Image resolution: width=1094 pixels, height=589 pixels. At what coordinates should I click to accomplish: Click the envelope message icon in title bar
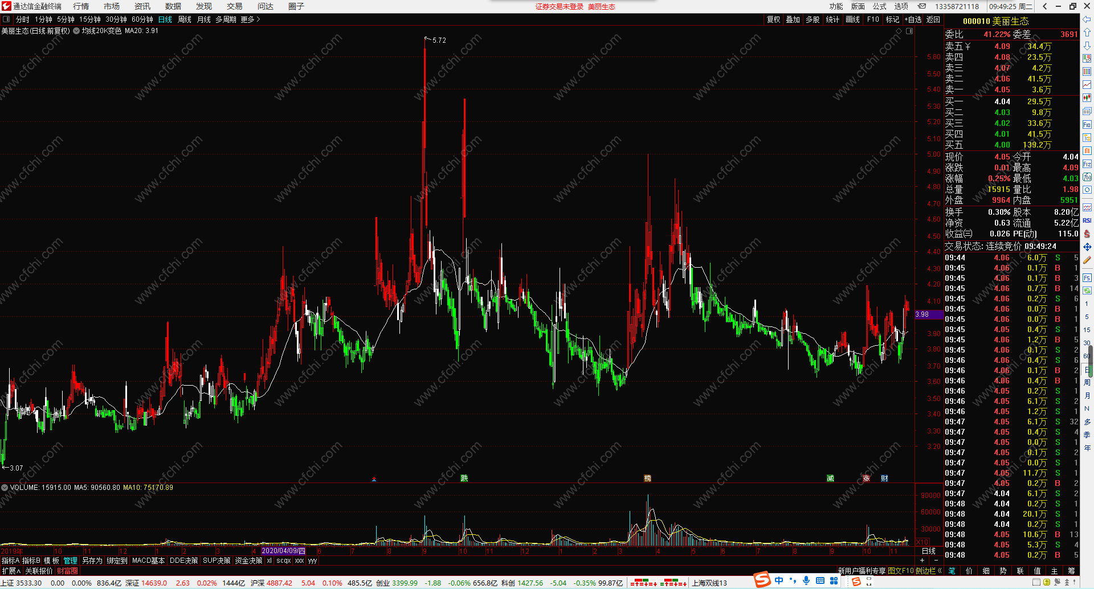point(922,6)
